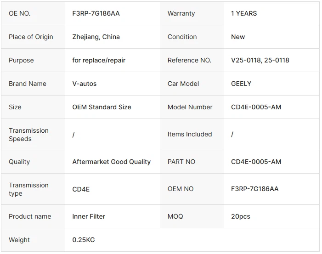
Task: Select the Items Included label
Action: pyautogui.click(x=190, y=134)
